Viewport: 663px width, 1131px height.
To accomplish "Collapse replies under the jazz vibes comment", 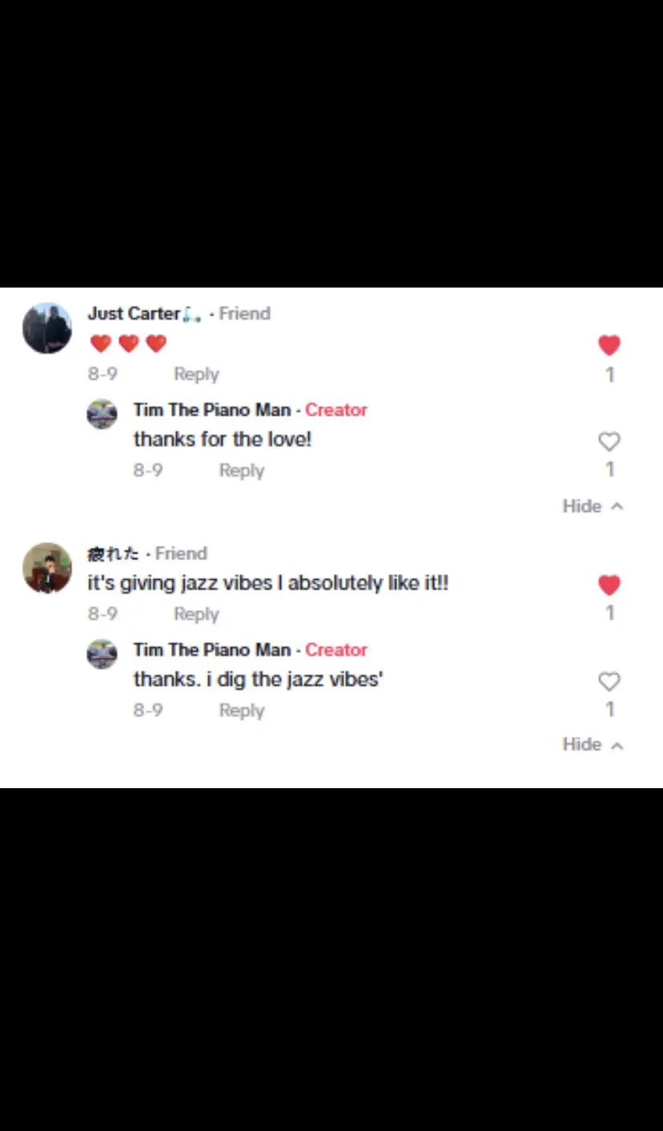I will [x=593, y=745].
